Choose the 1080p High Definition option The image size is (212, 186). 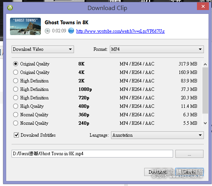(15, 89)
